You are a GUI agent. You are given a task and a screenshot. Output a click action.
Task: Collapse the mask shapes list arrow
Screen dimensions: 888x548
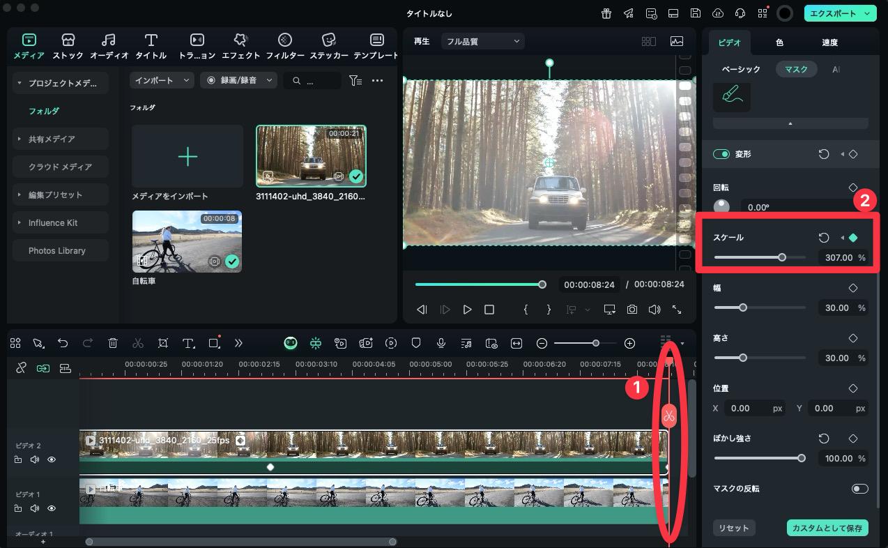pyautogui.click(x=790, y=123)
